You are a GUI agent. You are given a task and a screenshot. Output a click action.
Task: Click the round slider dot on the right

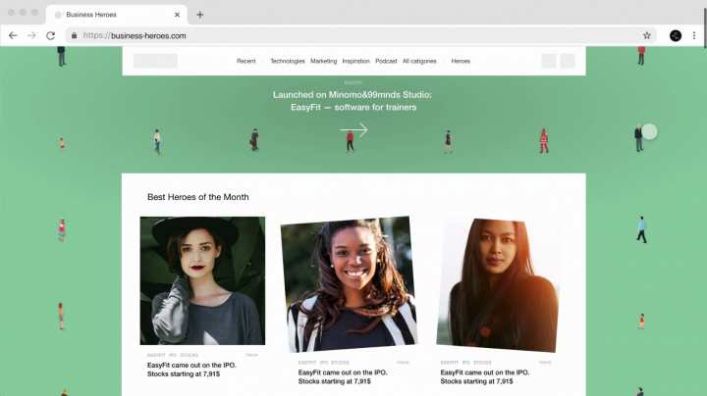click(x=649, y=132)
